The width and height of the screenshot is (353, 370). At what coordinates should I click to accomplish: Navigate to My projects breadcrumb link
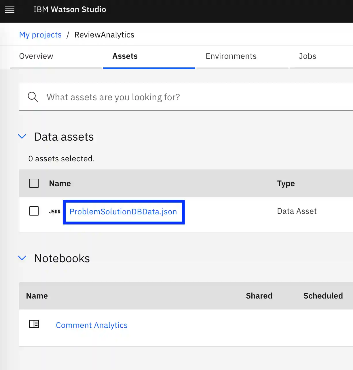(40, 35)
